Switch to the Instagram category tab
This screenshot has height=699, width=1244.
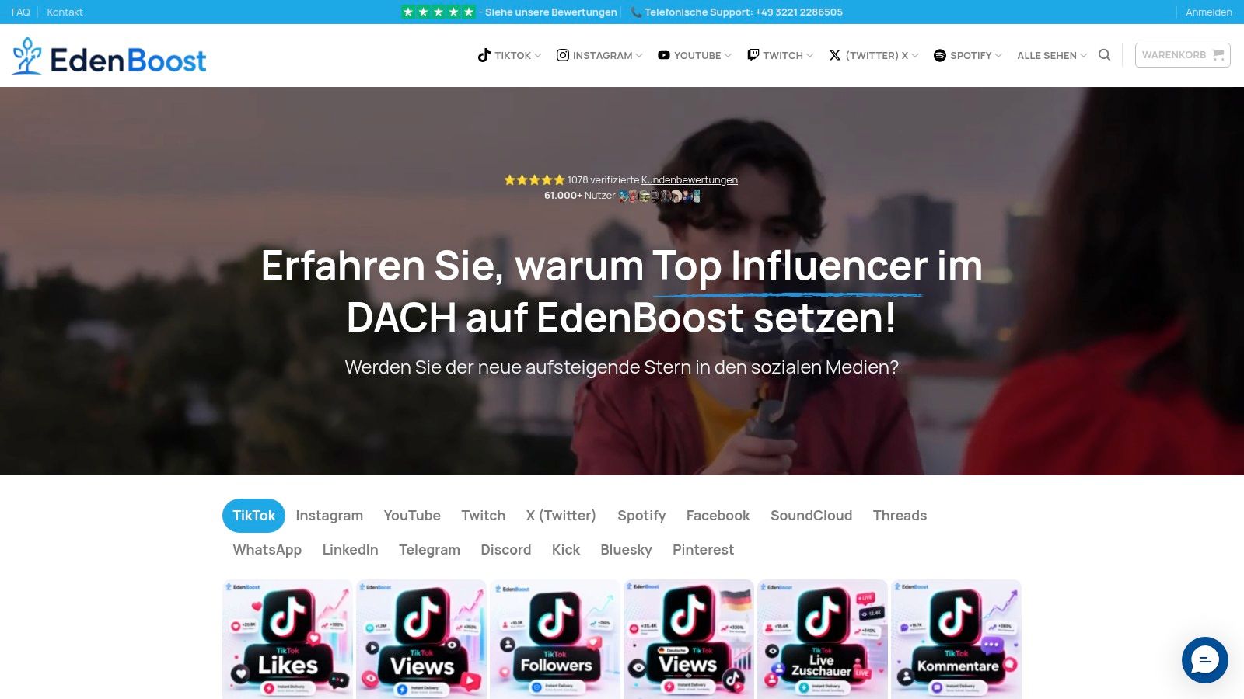[x=329, y=516]
